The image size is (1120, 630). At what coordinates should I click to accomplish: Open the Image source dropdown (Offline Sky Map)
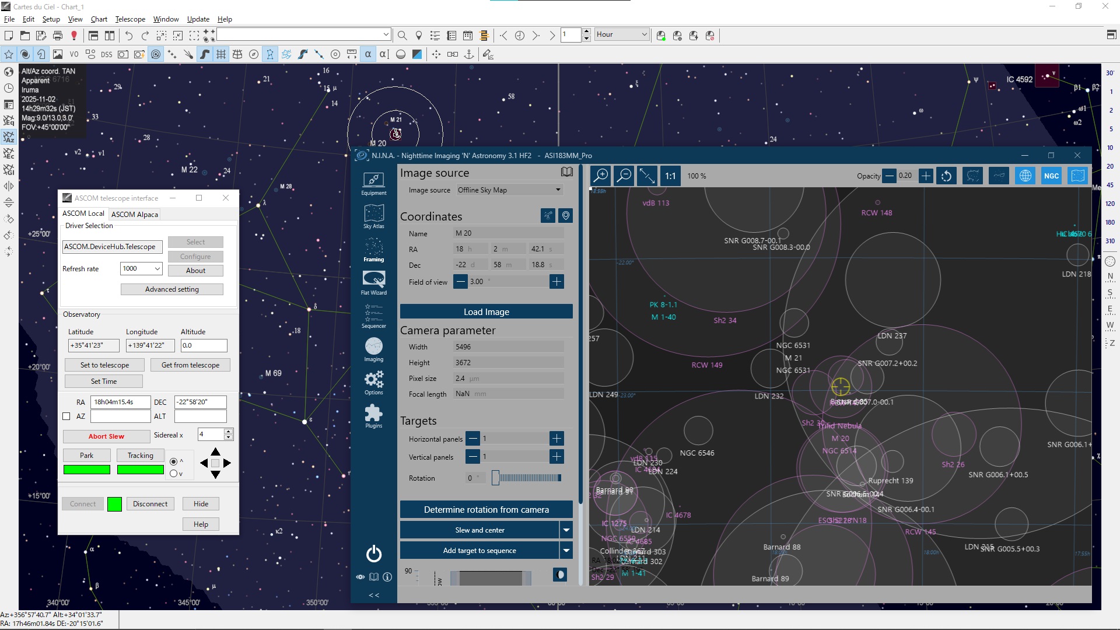[509, 190]
